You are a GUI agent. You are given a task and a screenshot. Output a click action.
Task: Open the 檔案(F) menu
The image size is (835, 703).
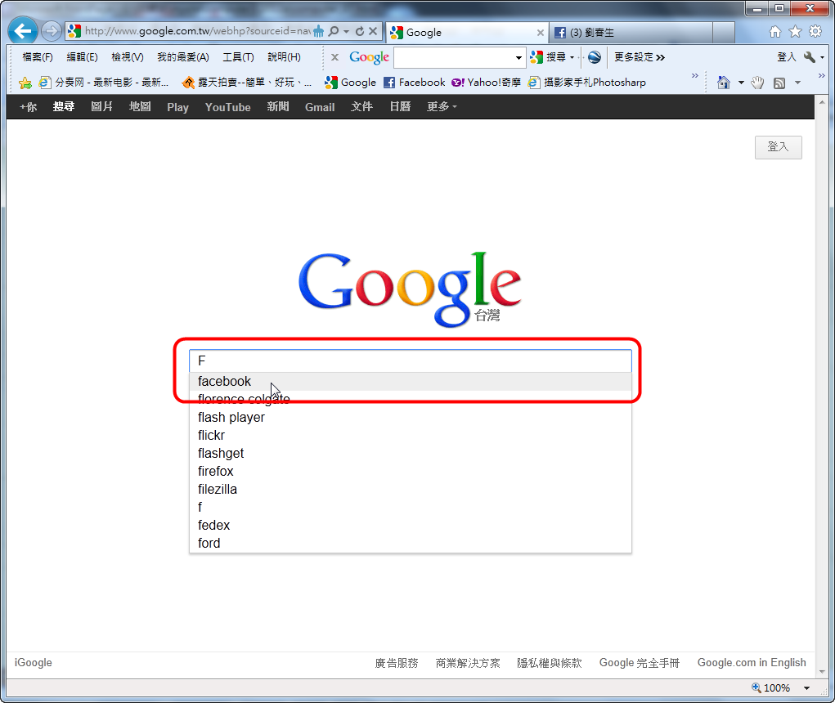(38, 57)
